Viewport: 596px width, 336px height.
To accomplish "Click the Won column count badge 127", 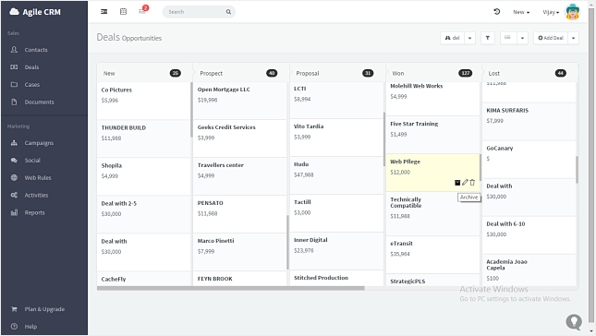I will point(465,73).
